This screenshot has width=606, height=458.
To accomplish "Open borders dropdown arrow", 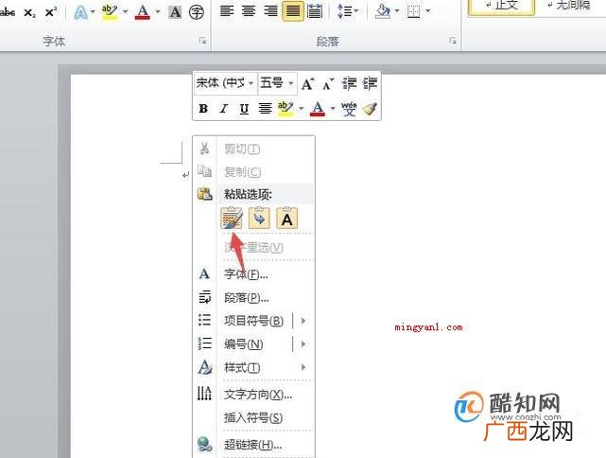I will (x=428, y=10).
